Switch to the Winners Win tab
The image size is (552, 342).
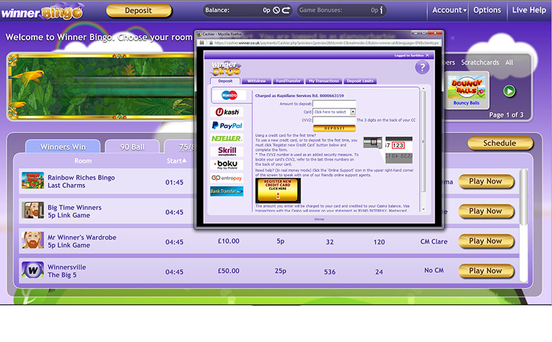pyautogui.click(x=63, y=147)
